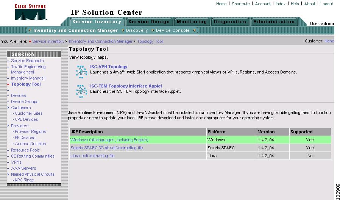This screenshot has width=340, height=200.
Task: Open Named Physical Circuits in the sidebar
Action: click(33, 174)
